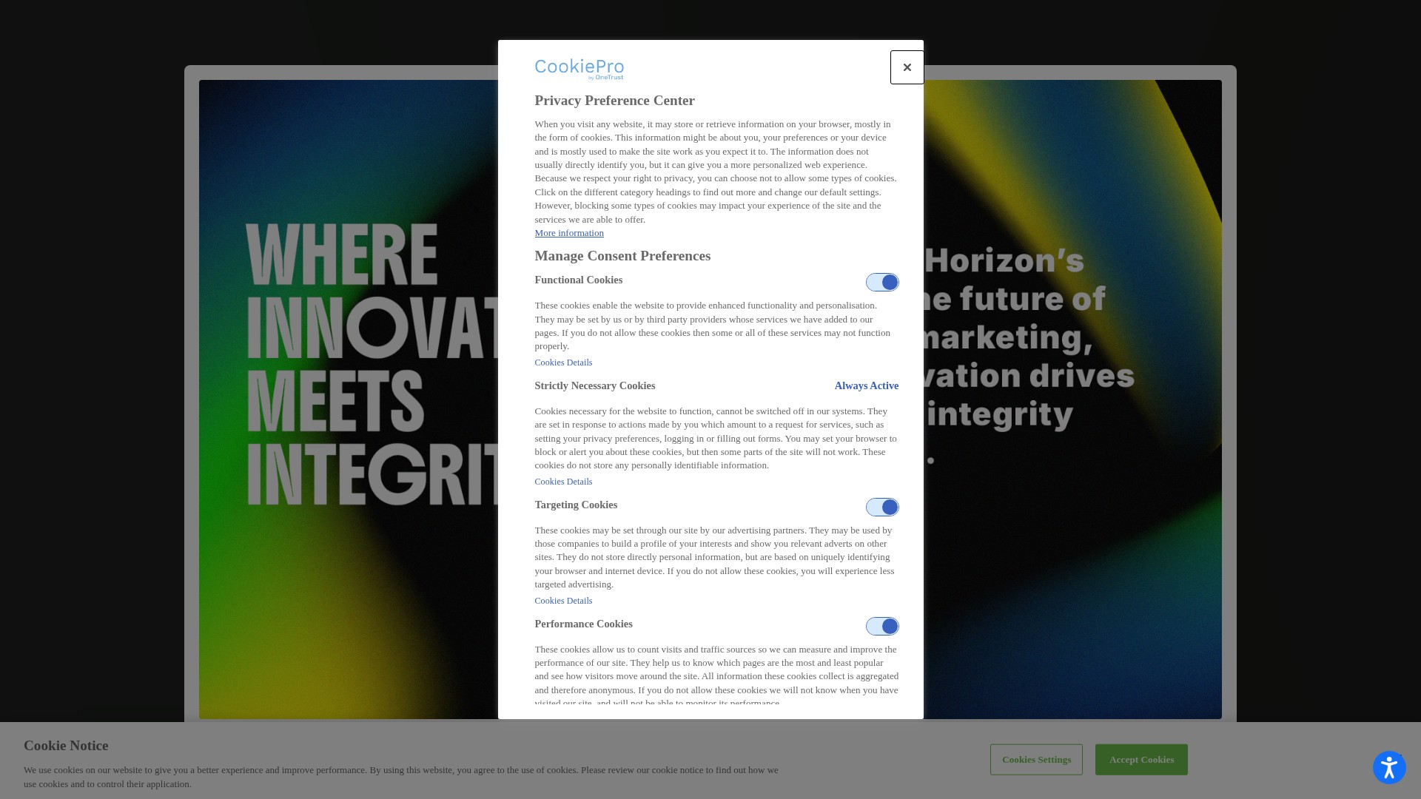Image resolution: width=1421 pixels, height=799 pixels.
Task: Click the Functional Cookies heading
Action: click(x=579, y=280)
